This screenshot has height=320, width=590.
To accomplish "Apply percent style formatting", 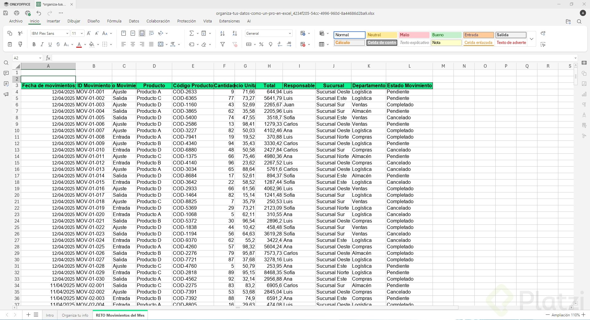I will pos(261,44).
